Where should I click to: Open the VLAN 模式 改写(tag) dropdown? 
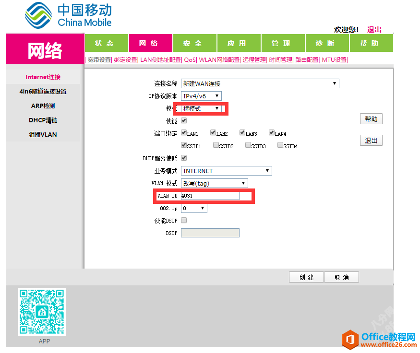coord(215,183)
